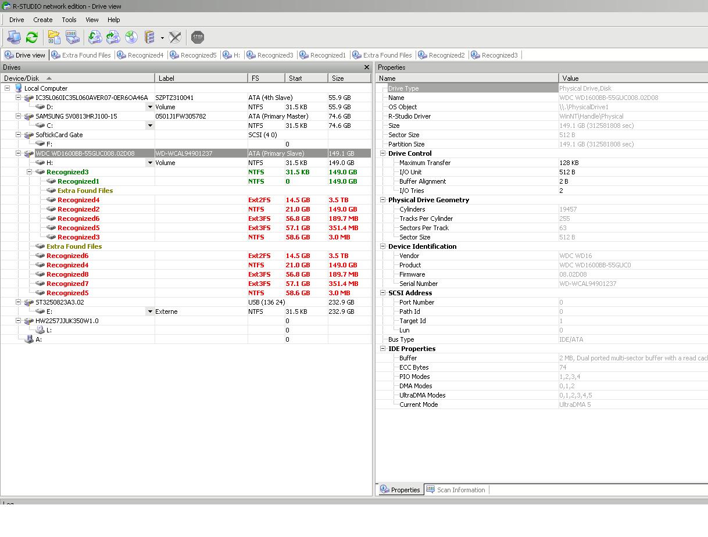Click the Remove (crossed-out) toolbar icon
Image resolution: width=708 pixels, height=537 pixels.
[x=175, y=37]
